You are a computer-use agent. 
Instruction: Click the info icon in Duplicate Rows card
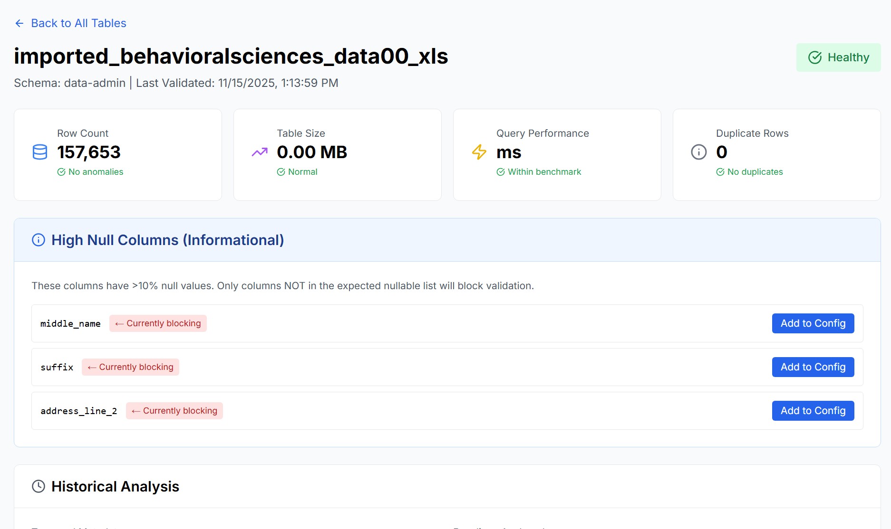coord(698,152)
